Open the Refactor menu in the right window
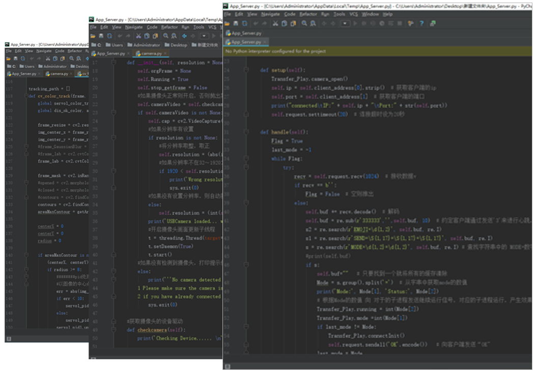 pos(308,14)
